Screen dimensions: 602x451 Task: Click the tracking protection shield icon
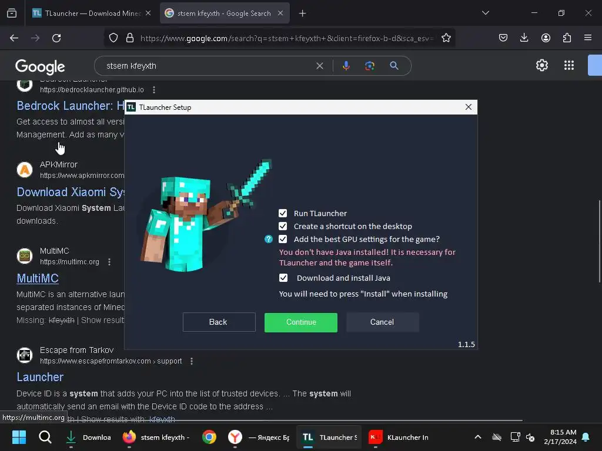point(113,38)
